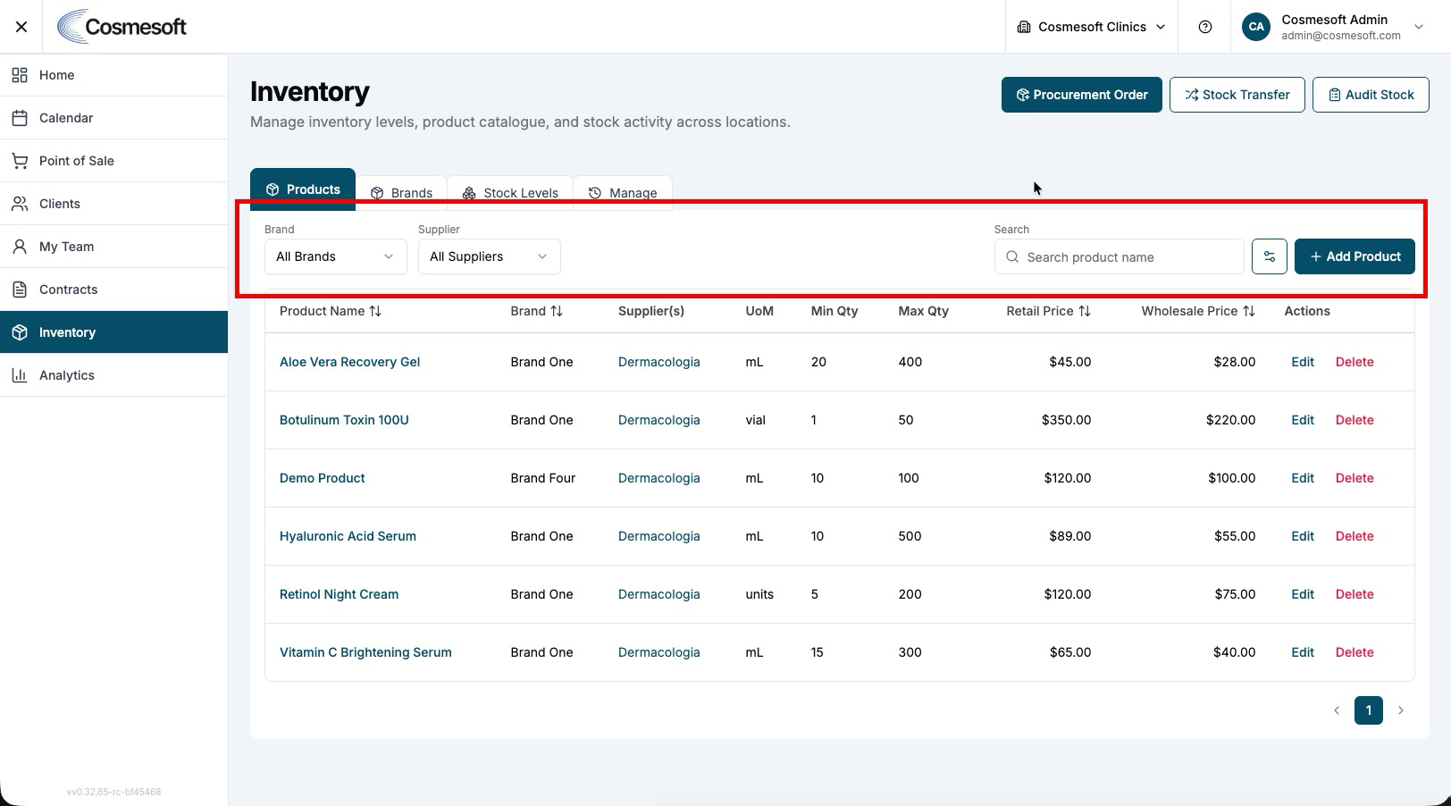Screen dimensions: 1451x806
Task: Go to next page arrow
Action: click(x=1400, y=710)
